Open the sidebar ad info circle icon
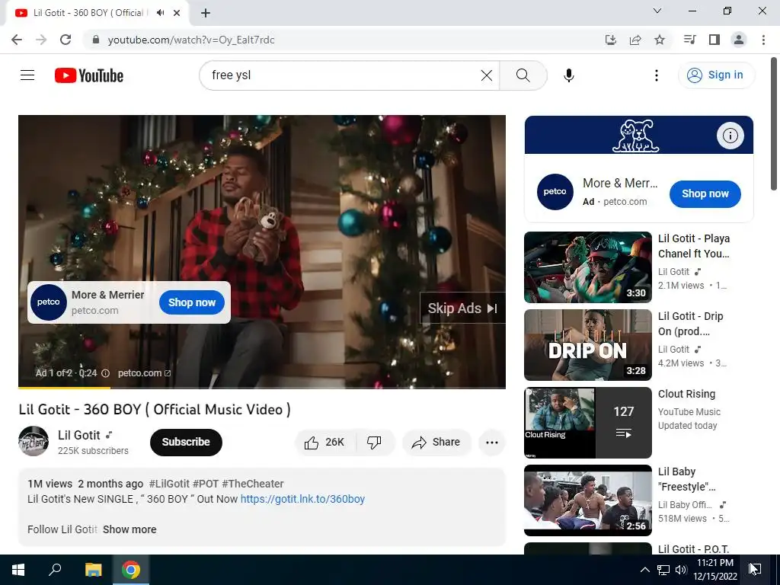 pos(730,136)
